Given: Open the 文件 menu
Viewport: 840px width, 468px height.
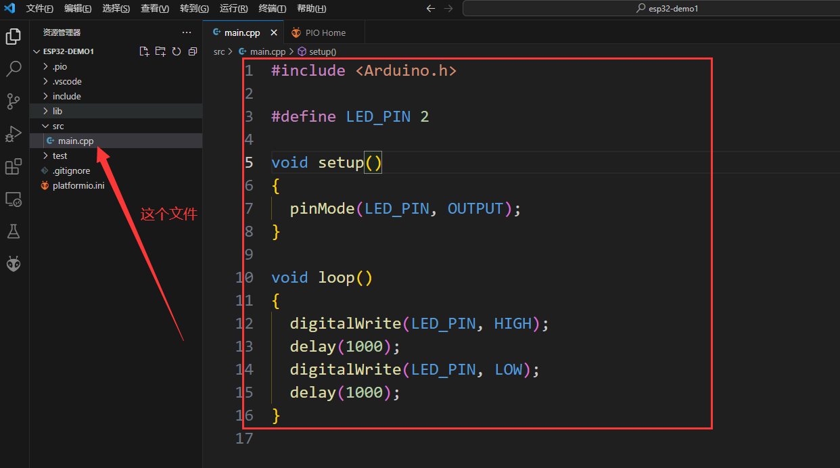Looking at the screenshot, I should click(40, 8).
